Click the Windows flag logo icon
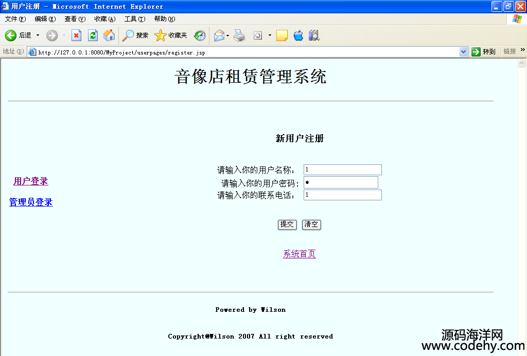 (x=517, y=19)
